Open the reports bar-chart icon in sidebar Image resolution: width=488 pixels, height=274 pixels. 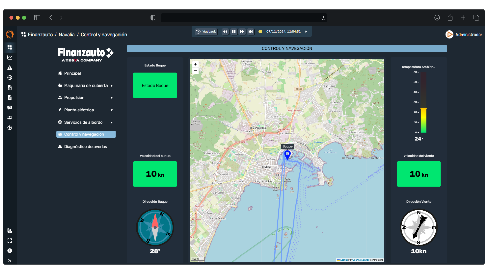point(10,88)
